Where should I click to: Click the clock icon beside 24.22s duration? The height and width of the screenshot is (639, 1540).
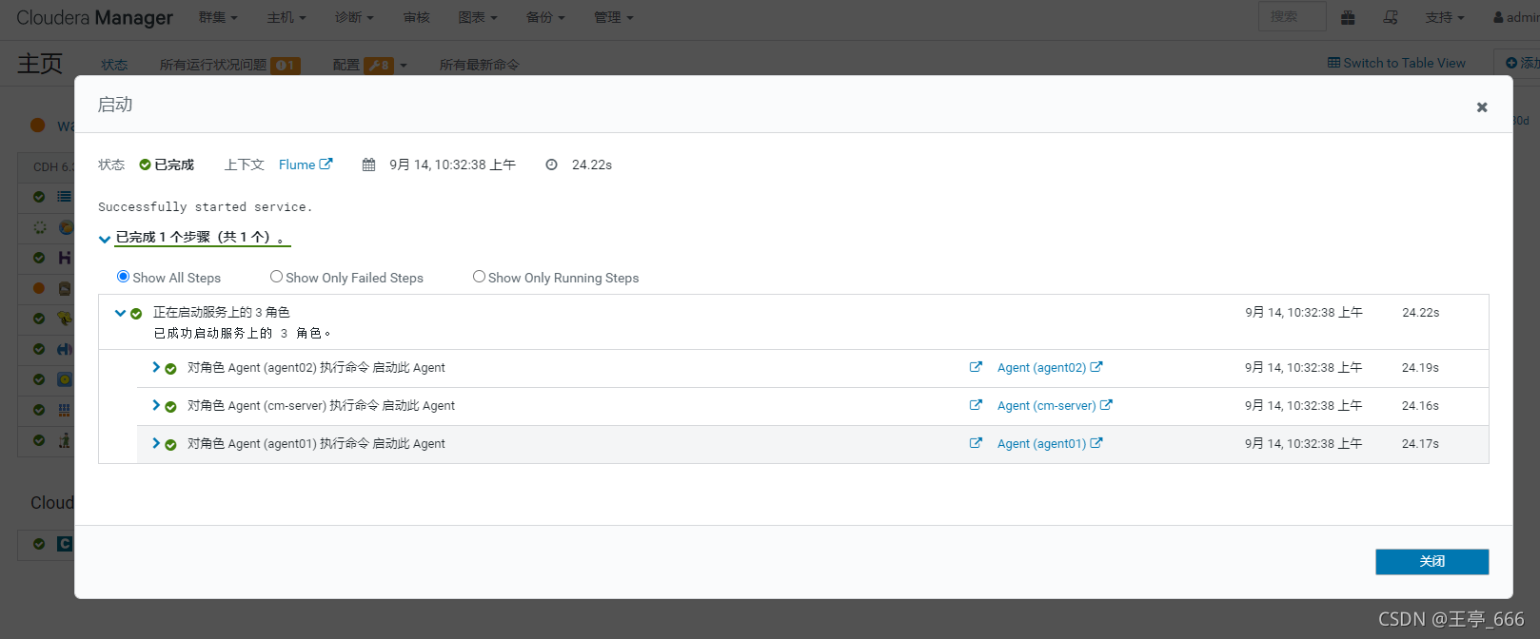click(551, 165)
